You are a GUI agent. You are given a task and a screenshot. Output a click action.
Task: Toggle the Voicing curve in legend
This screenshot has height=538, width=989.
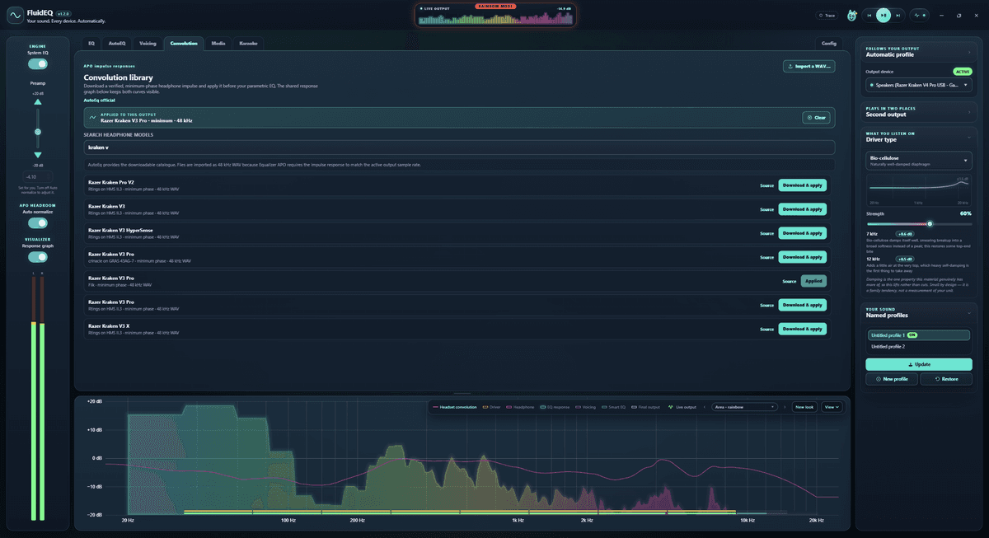point(585,407)
